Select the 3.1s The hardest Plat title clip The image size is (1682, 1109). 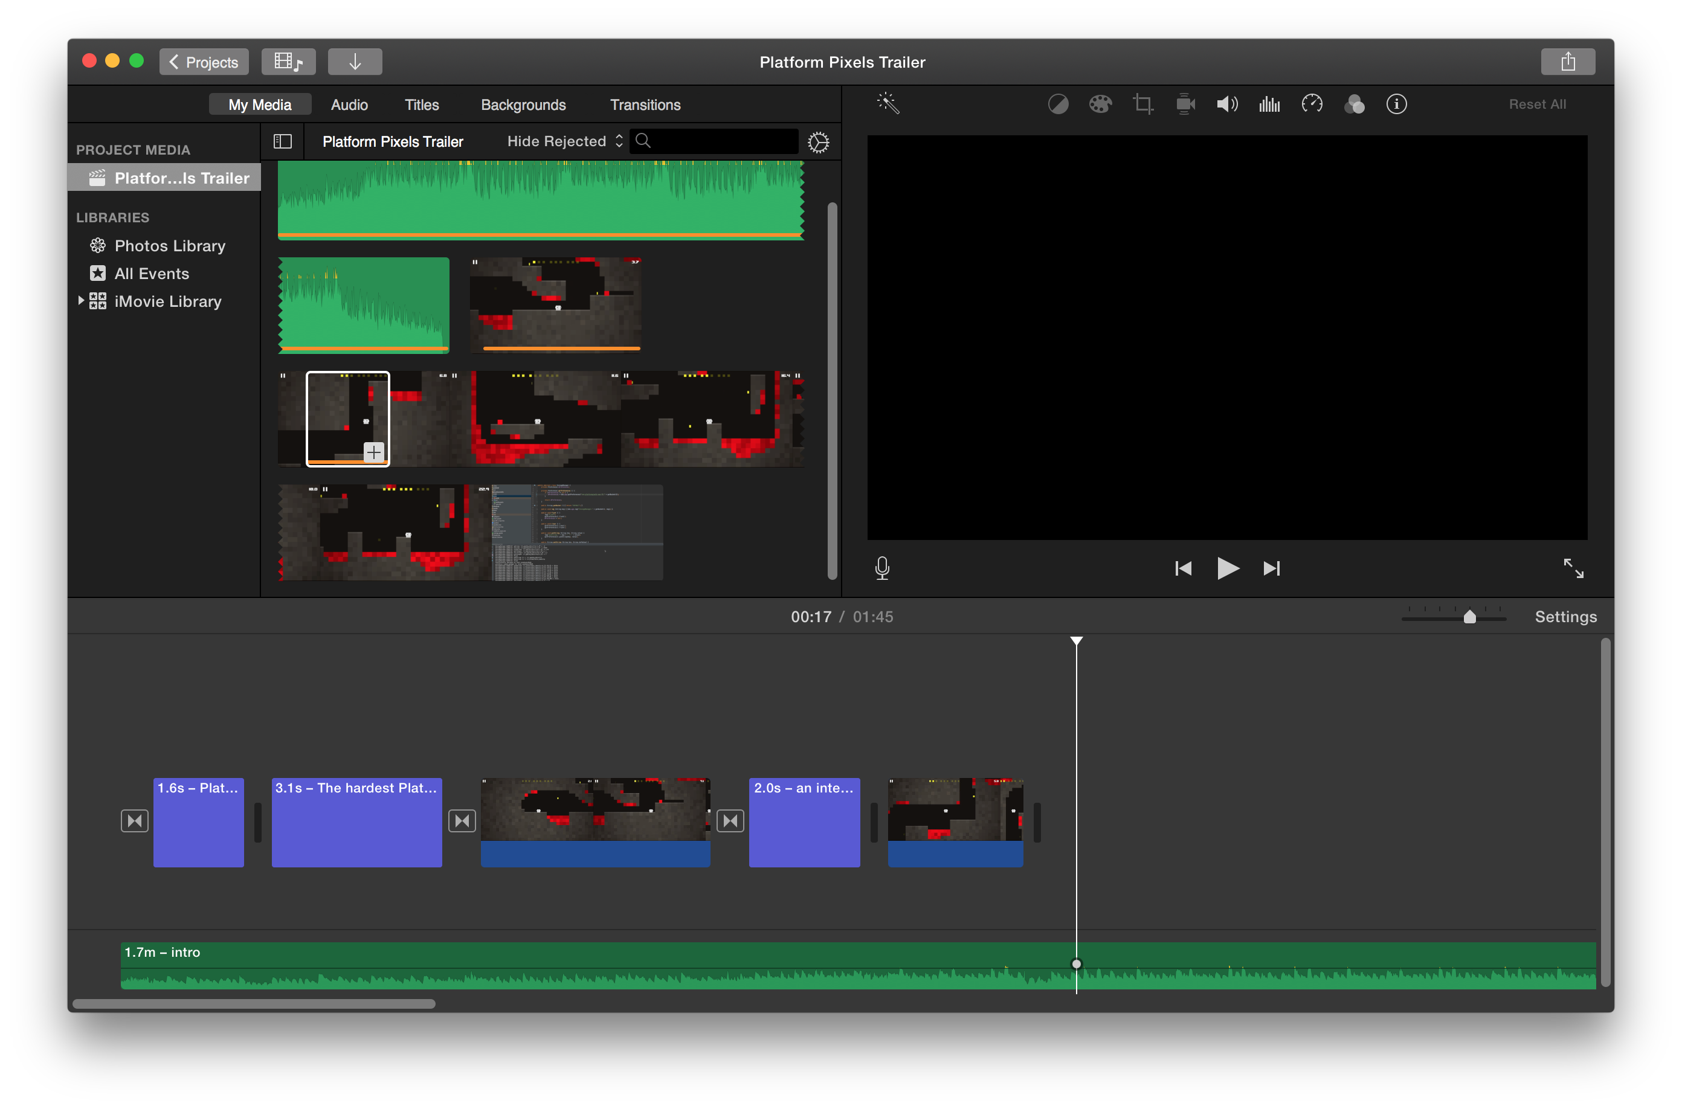pos(356,822)
